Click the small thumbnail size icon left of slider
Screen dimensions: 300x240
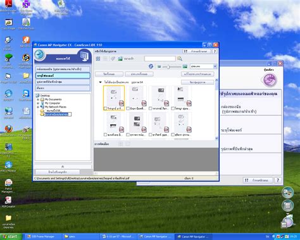(x=159, y=66)
